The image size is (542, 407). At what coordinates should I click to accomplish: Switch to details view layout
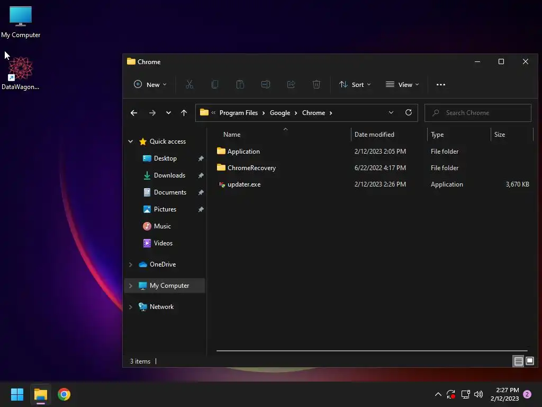pyautogui.click(x=519, y=361)
